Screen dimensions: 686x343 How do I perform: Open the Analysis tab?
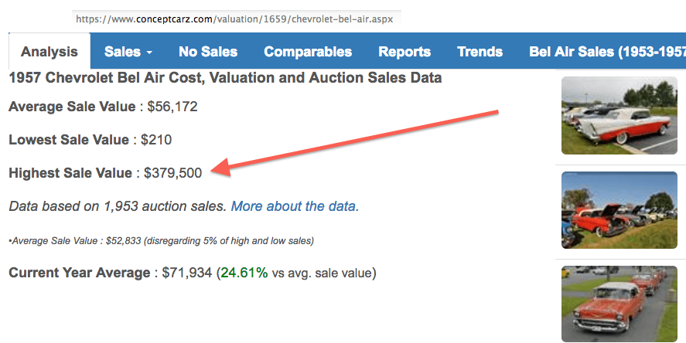pyautogui.click(x=49, y=52)
